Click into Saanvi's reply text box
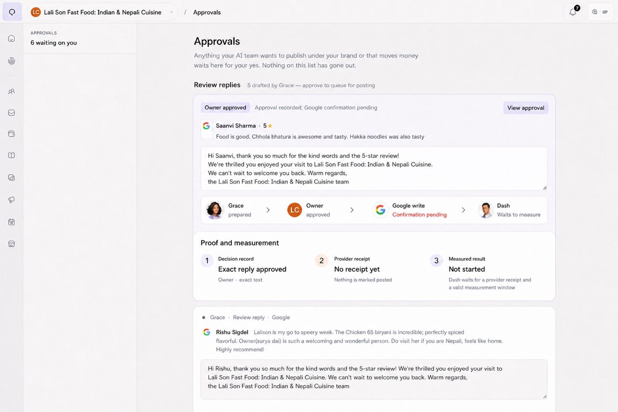This screenshot has height=412, width=618. pyautogui.click(x=374, y=169)
